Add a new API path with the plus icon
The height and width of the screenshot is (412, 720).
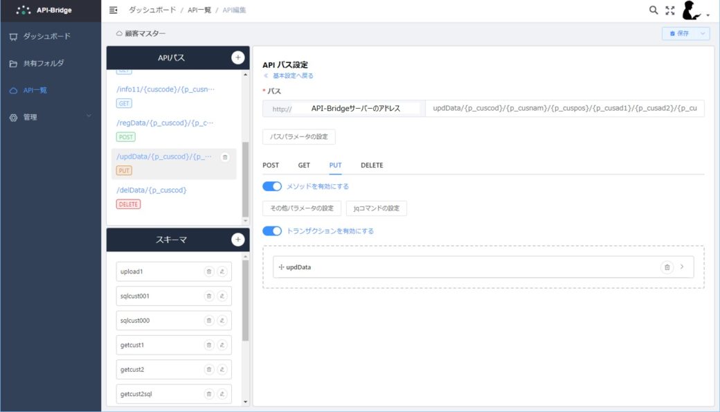click(x=237, y=57)
